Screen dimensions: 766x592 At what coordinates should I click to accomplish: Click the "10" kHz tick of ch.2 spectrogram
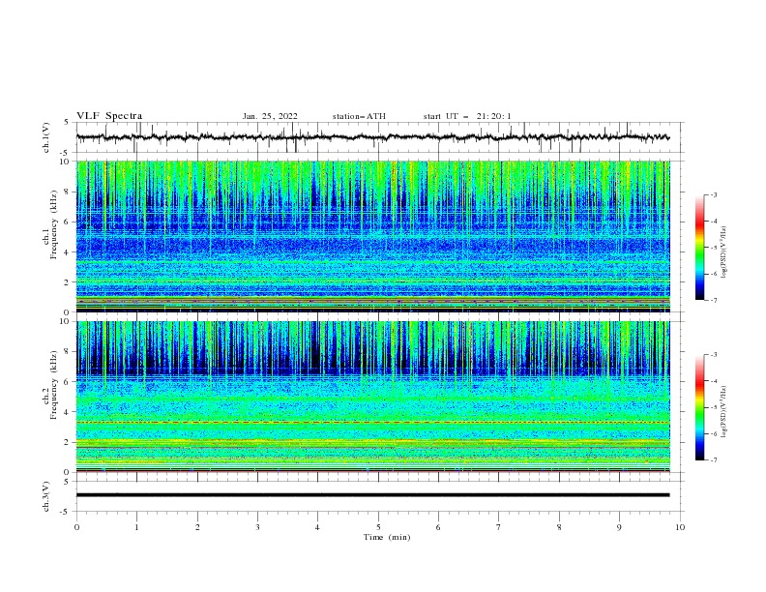66,321
